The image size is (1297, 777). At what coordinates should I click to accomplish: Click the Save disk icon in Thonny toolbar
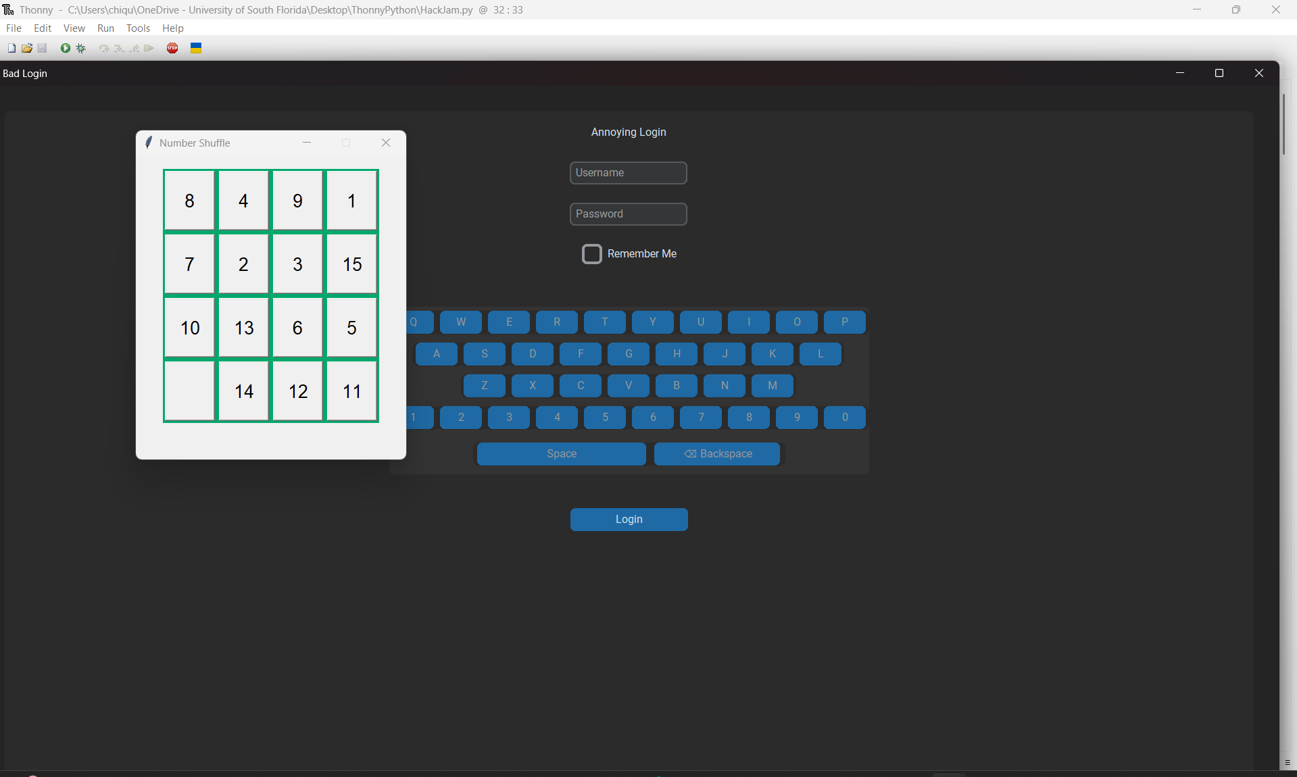pos(42,48)
